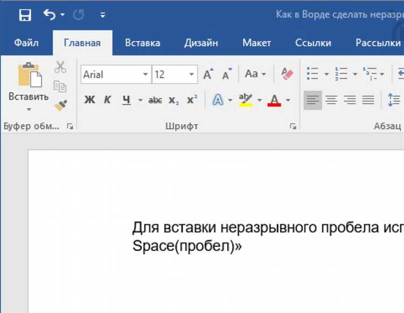Screen dimensions: 404x313
Task: Select the Format Painter brush icon
Action: [x=60, y=104]
